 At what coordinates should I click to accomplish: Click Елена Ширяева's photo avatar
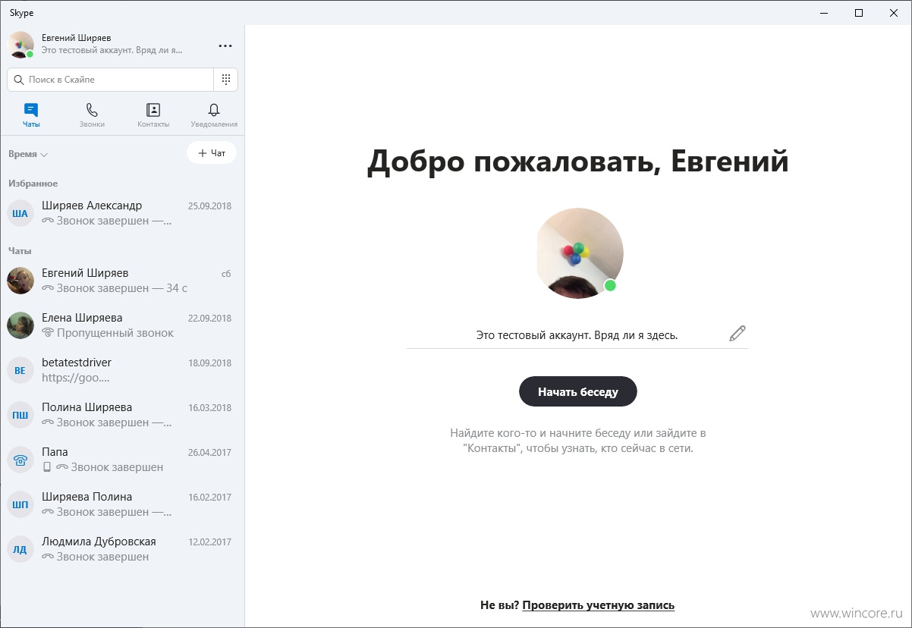20,325
